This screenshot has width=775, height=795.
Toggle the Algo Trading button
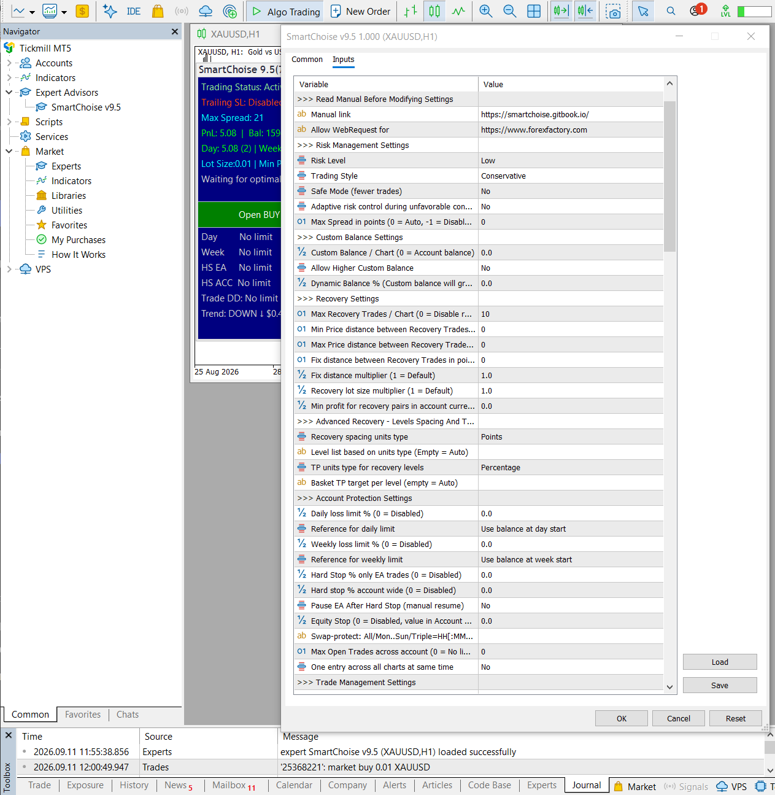[286, 11]
